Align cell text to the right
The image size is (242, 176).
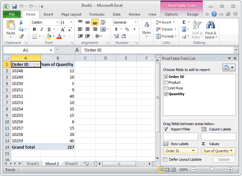(95, 29)
